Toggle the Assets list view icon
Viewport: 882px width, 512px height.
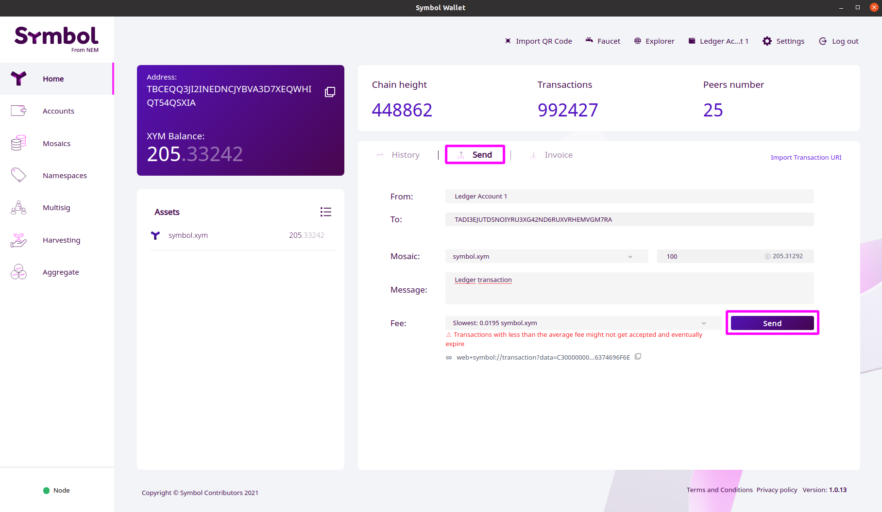tap(326, 212)
